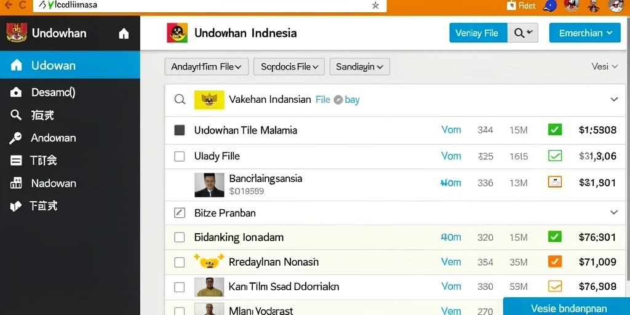Expand the Sandiayin dropdown filter
Viewport: 630px width, 315px height.
click(x=359, y=66)
